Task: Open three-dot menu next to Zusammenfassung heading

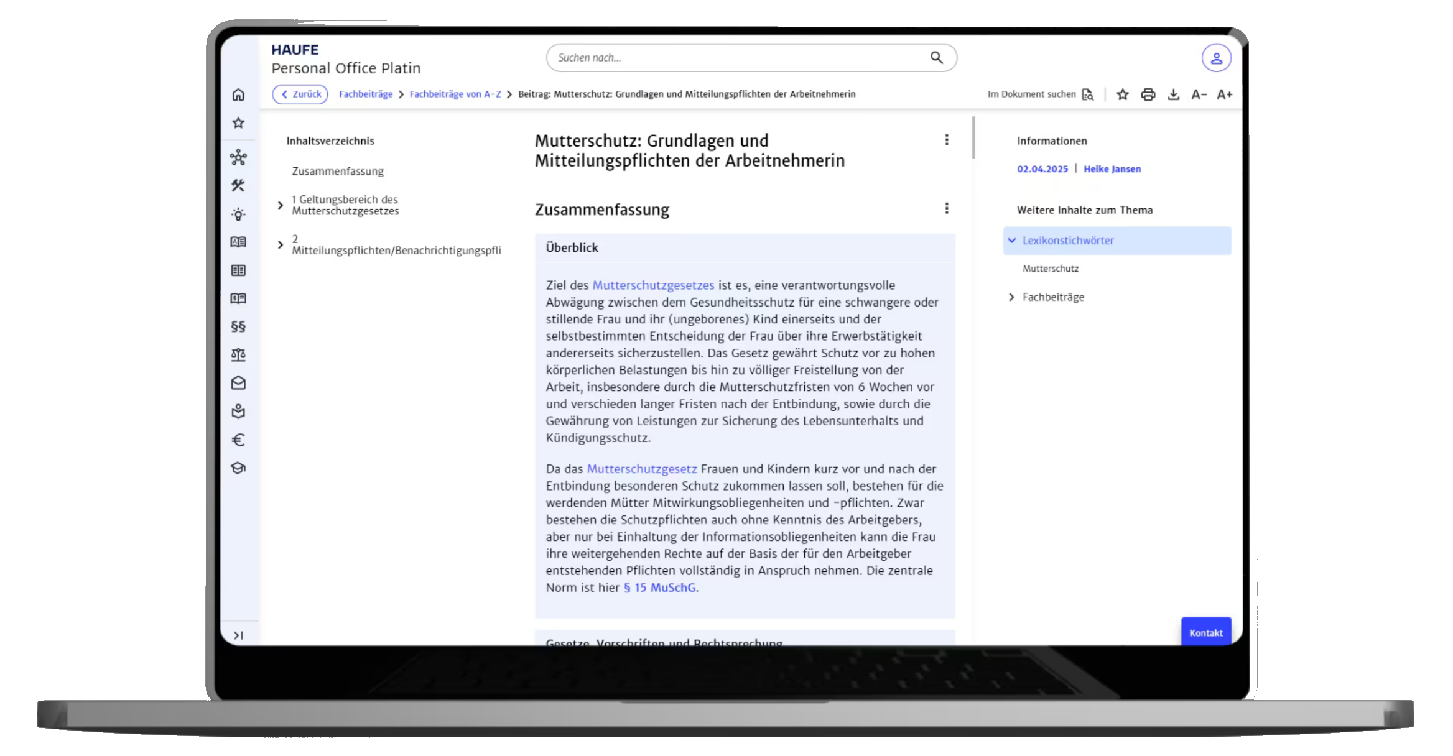Action: click(947, 209)
